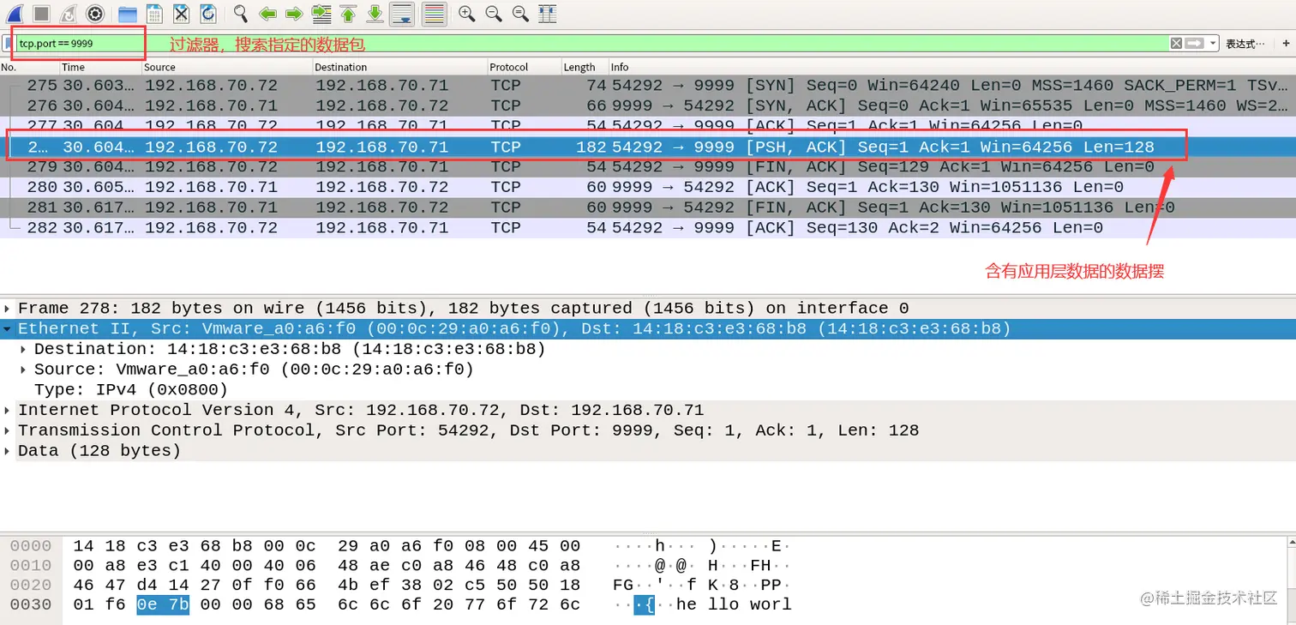Clear the display filter with X button
1296x625 pixels.
click(x=1177, y=43)
